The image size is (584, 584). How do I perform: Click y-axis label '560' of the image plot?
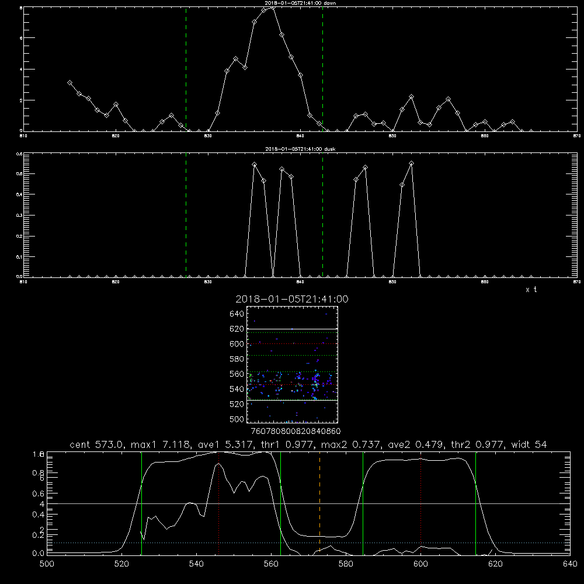(x=237, y=374)
